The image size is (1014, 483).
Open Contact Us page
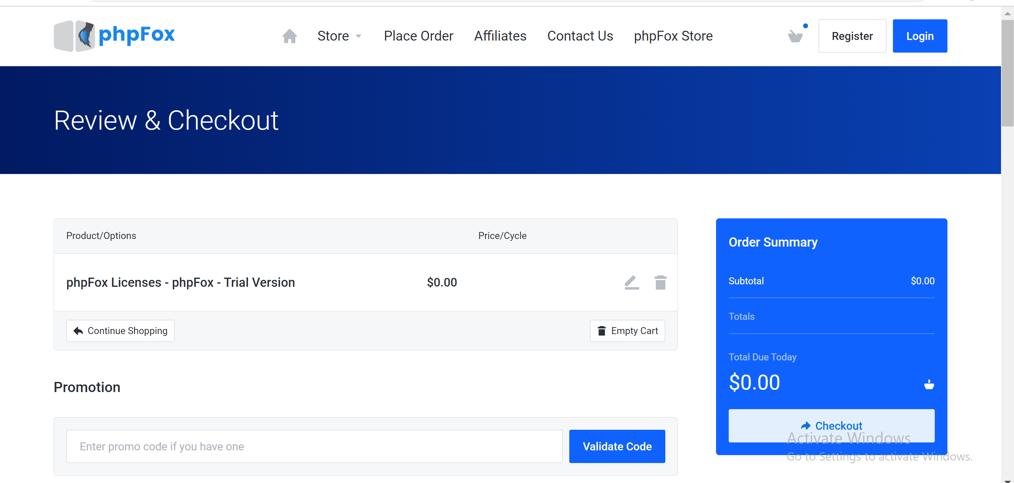(x=580, y=36)
